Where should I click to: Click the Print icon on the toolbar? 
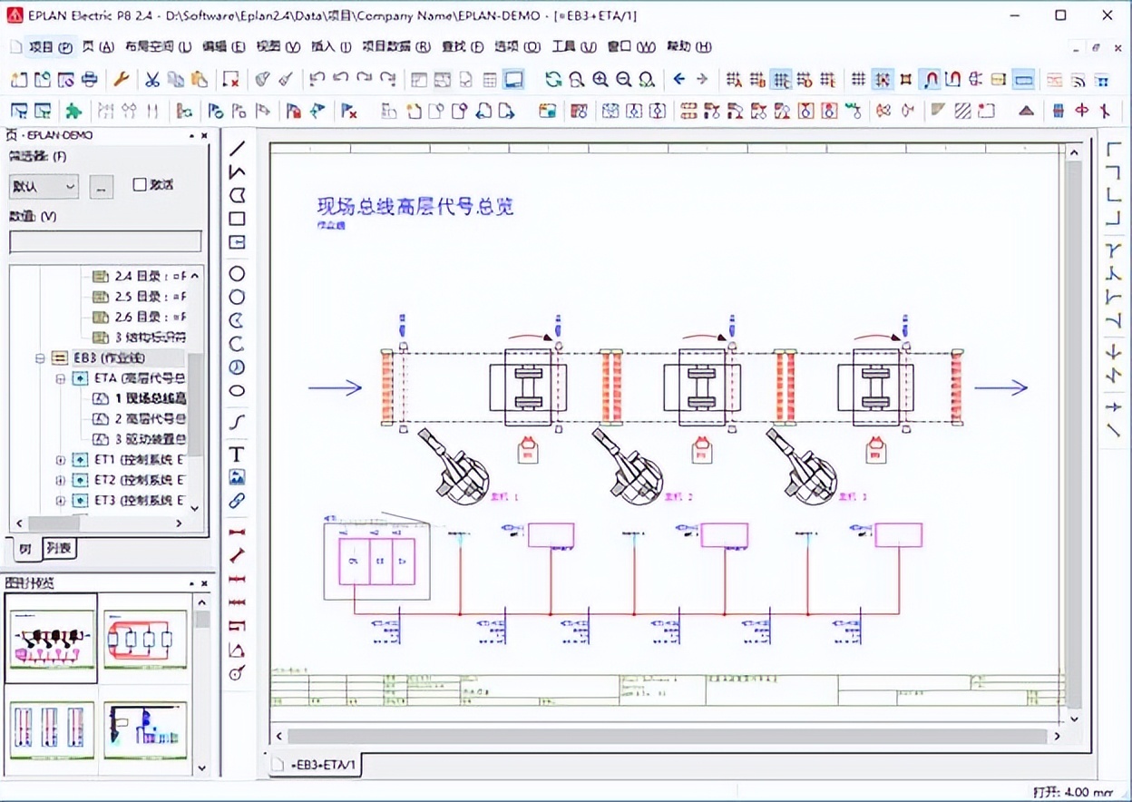point(90,79)
